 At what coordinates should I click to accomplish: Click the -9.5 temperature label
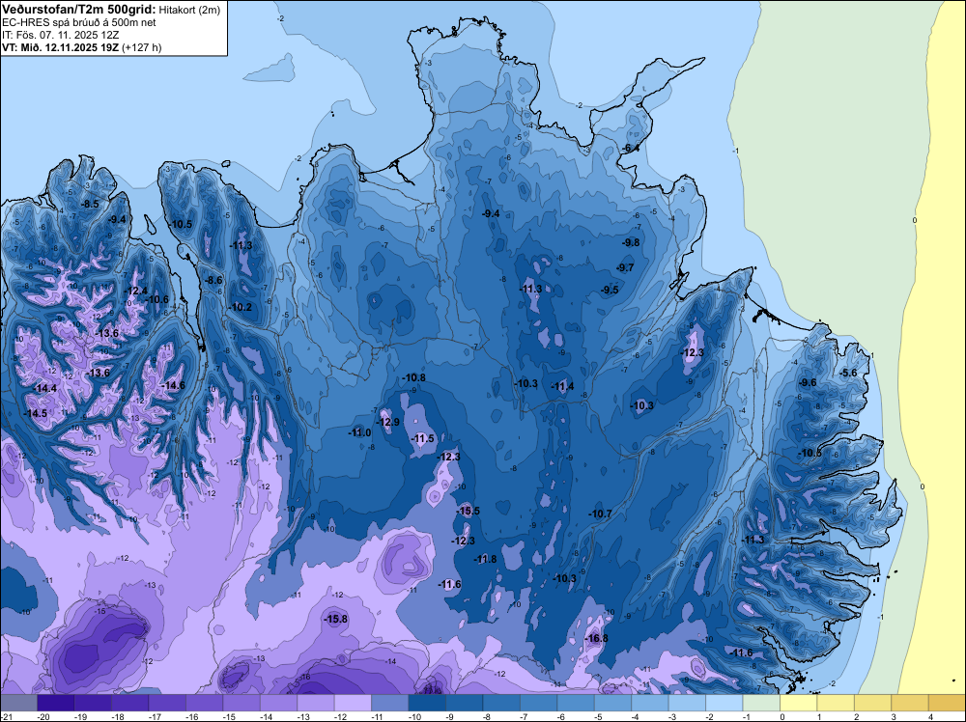tap(610, 290)
